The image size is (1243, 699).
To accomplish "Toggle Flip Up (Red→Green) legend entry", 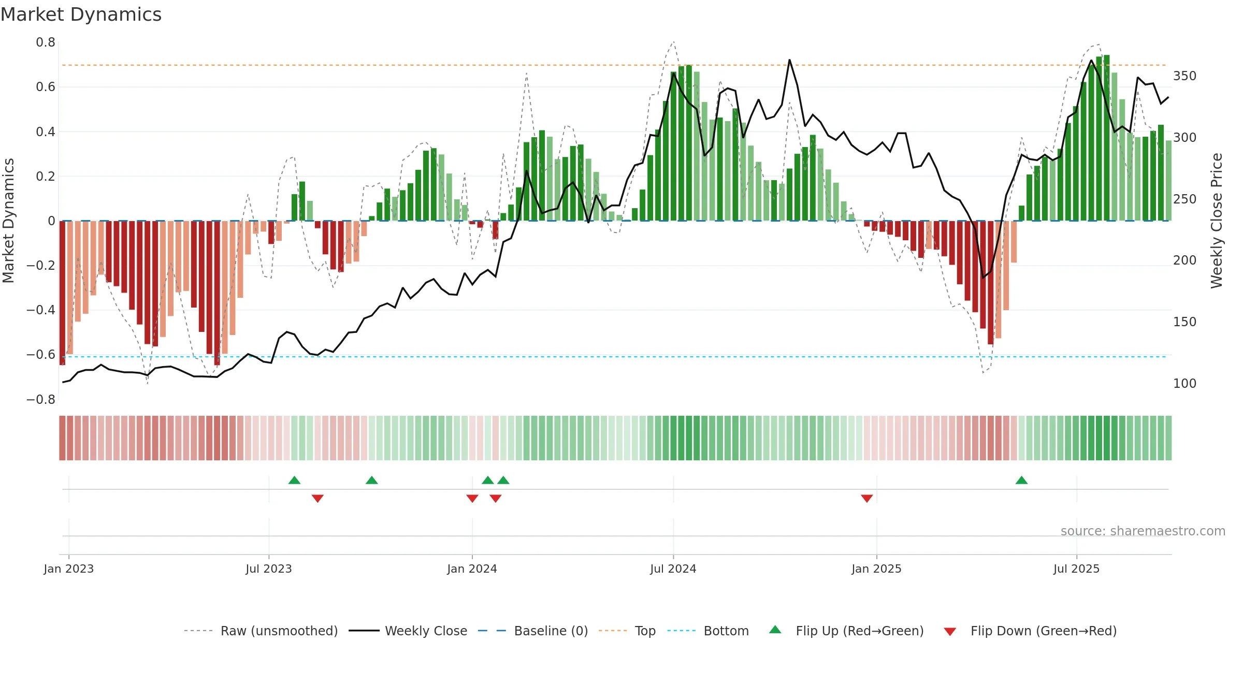I will 846,631.
